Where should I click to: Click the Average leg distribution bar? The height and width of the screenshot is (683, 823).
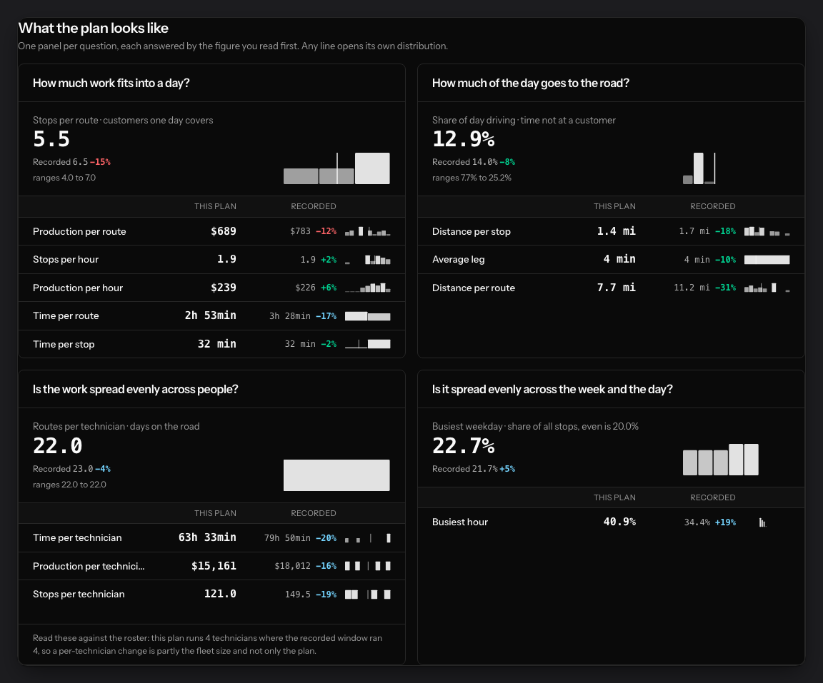pos(767,260)
